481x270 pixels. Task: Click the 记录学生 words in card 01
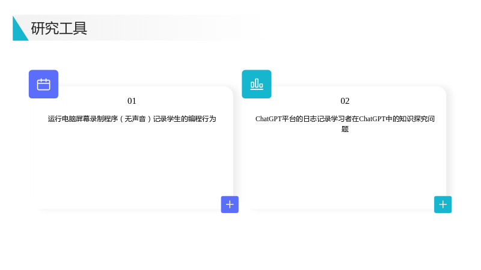[167, 119]
